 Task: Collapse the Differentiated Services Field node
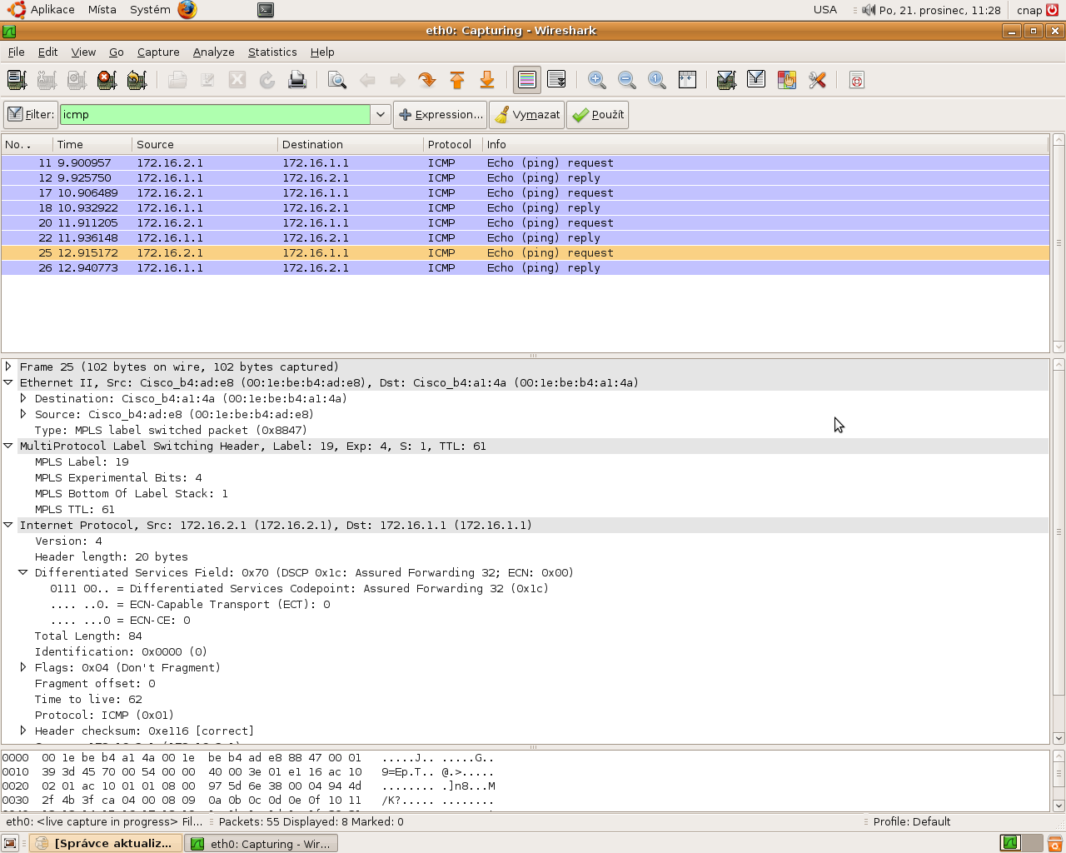point(23,572)
